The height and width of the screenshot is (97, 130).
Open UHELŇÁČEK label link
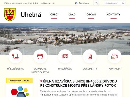click(x=65, y=69)
